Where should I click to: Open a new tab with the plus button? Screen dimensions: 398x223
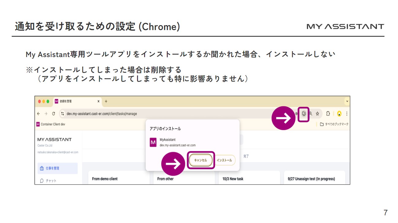[x=105, y=101]
